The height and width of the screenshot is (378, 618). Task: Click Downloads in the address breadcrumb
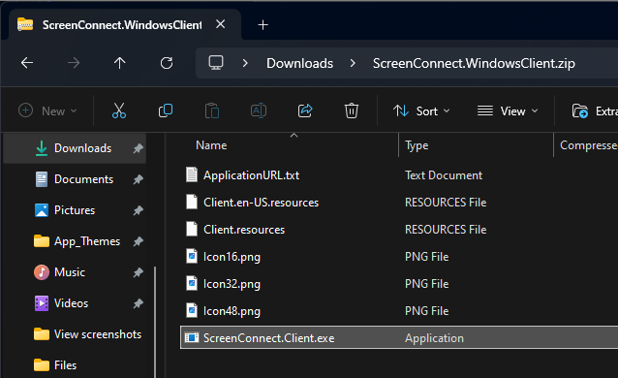[299, 63]
